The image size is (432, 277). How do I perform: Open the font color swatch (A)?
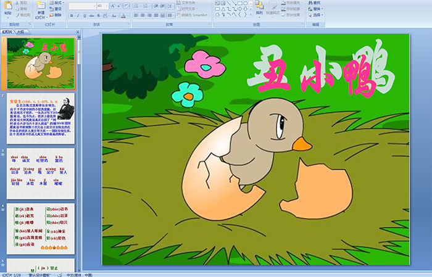click(x=123, y=15)
